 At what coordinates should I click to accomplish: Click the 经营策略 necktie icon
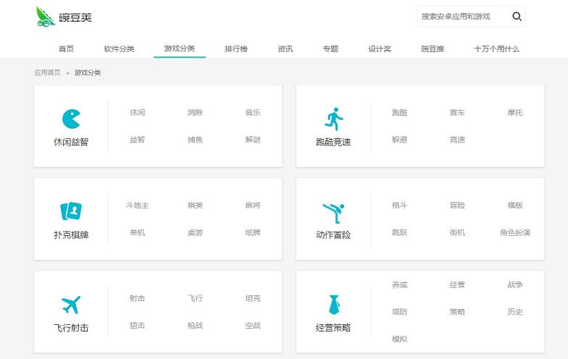pyautogui.click(x=333, y=304)
